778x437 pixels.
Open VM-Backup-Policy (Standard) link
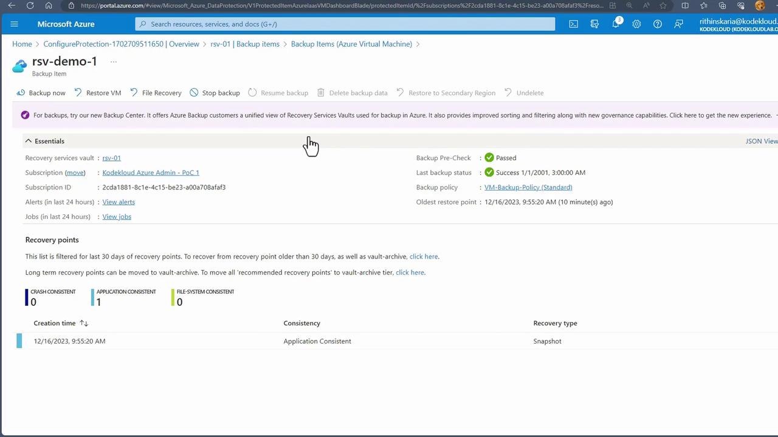point(528,188)
